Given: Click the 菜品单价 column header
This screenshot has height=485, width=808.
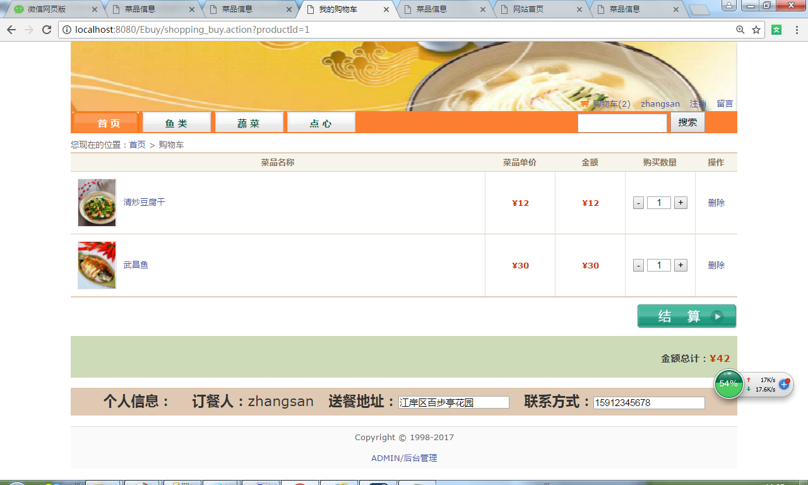Looking at the screenshot, I should point(520,162).
